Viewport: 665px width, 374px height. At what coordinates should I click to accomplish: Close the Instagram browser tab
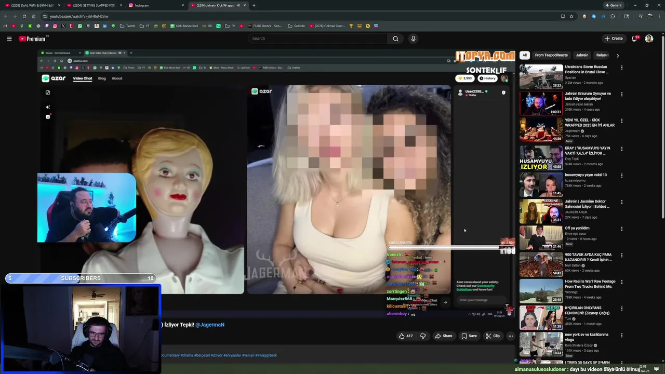tap(183, 5)
